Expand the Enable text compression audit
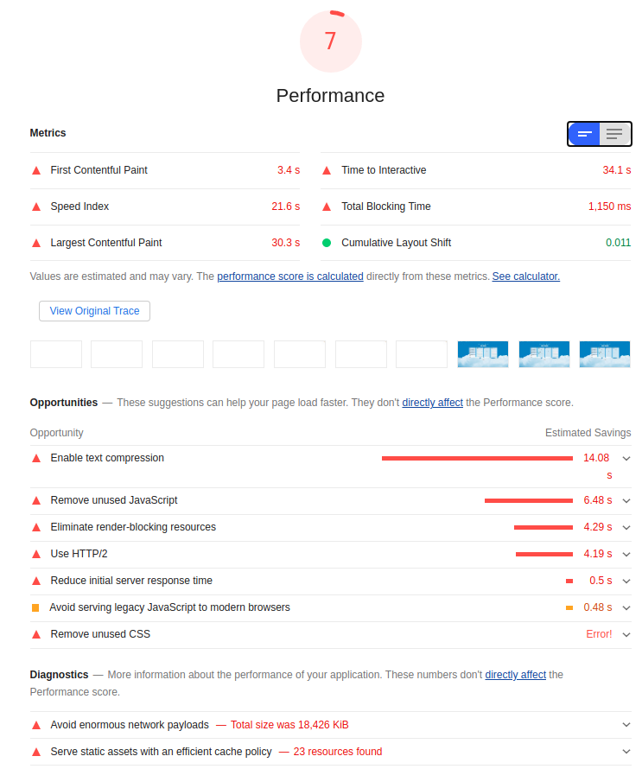642x769 pixels. point(626,458)
